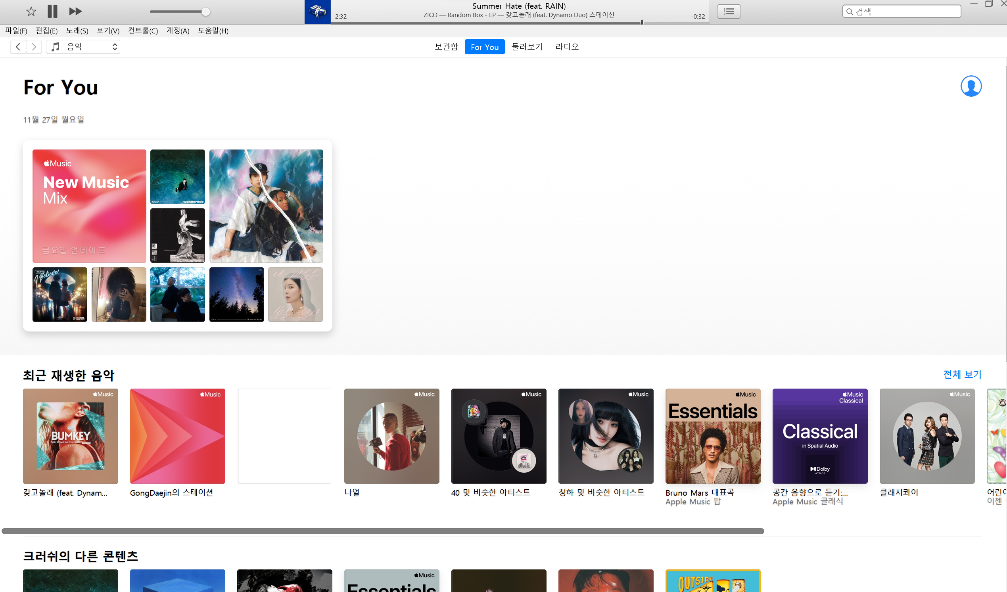This screenshot has height=592, width=1007.
Task: Click the GongDaejin의 스테이션 title text
Action: (x=171, y=492)
